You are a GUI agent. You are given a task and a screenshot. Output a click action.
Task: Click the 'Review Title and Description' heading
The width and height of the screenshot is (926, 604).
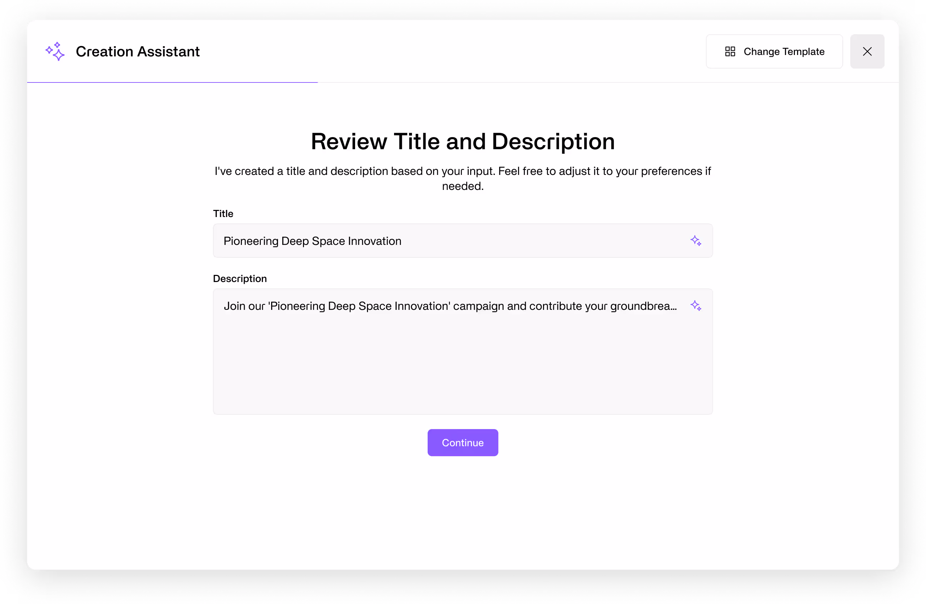(463, 141)
